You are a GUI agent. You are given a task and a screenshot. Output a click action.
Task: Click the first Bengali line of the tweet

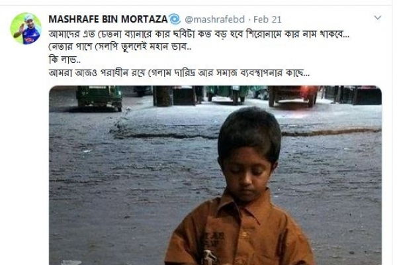click(198, 34)
